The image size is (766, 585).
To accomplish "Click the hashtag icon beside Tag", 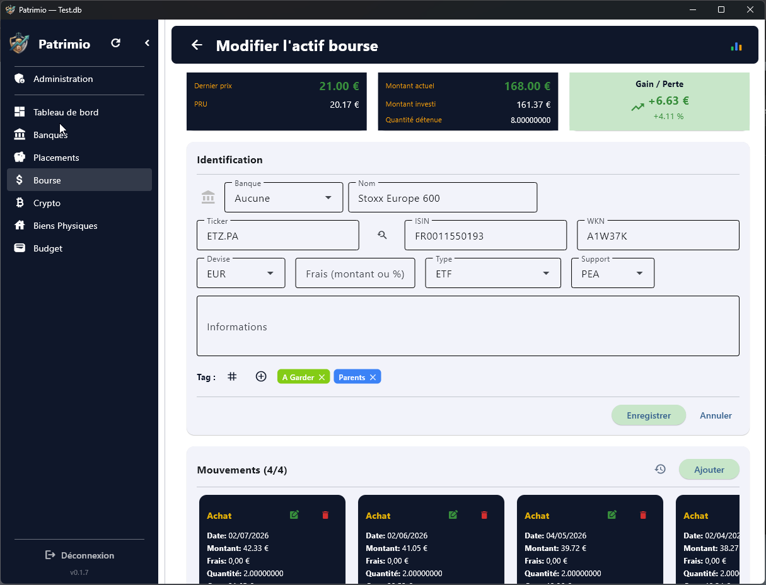I will click(232, 376).
